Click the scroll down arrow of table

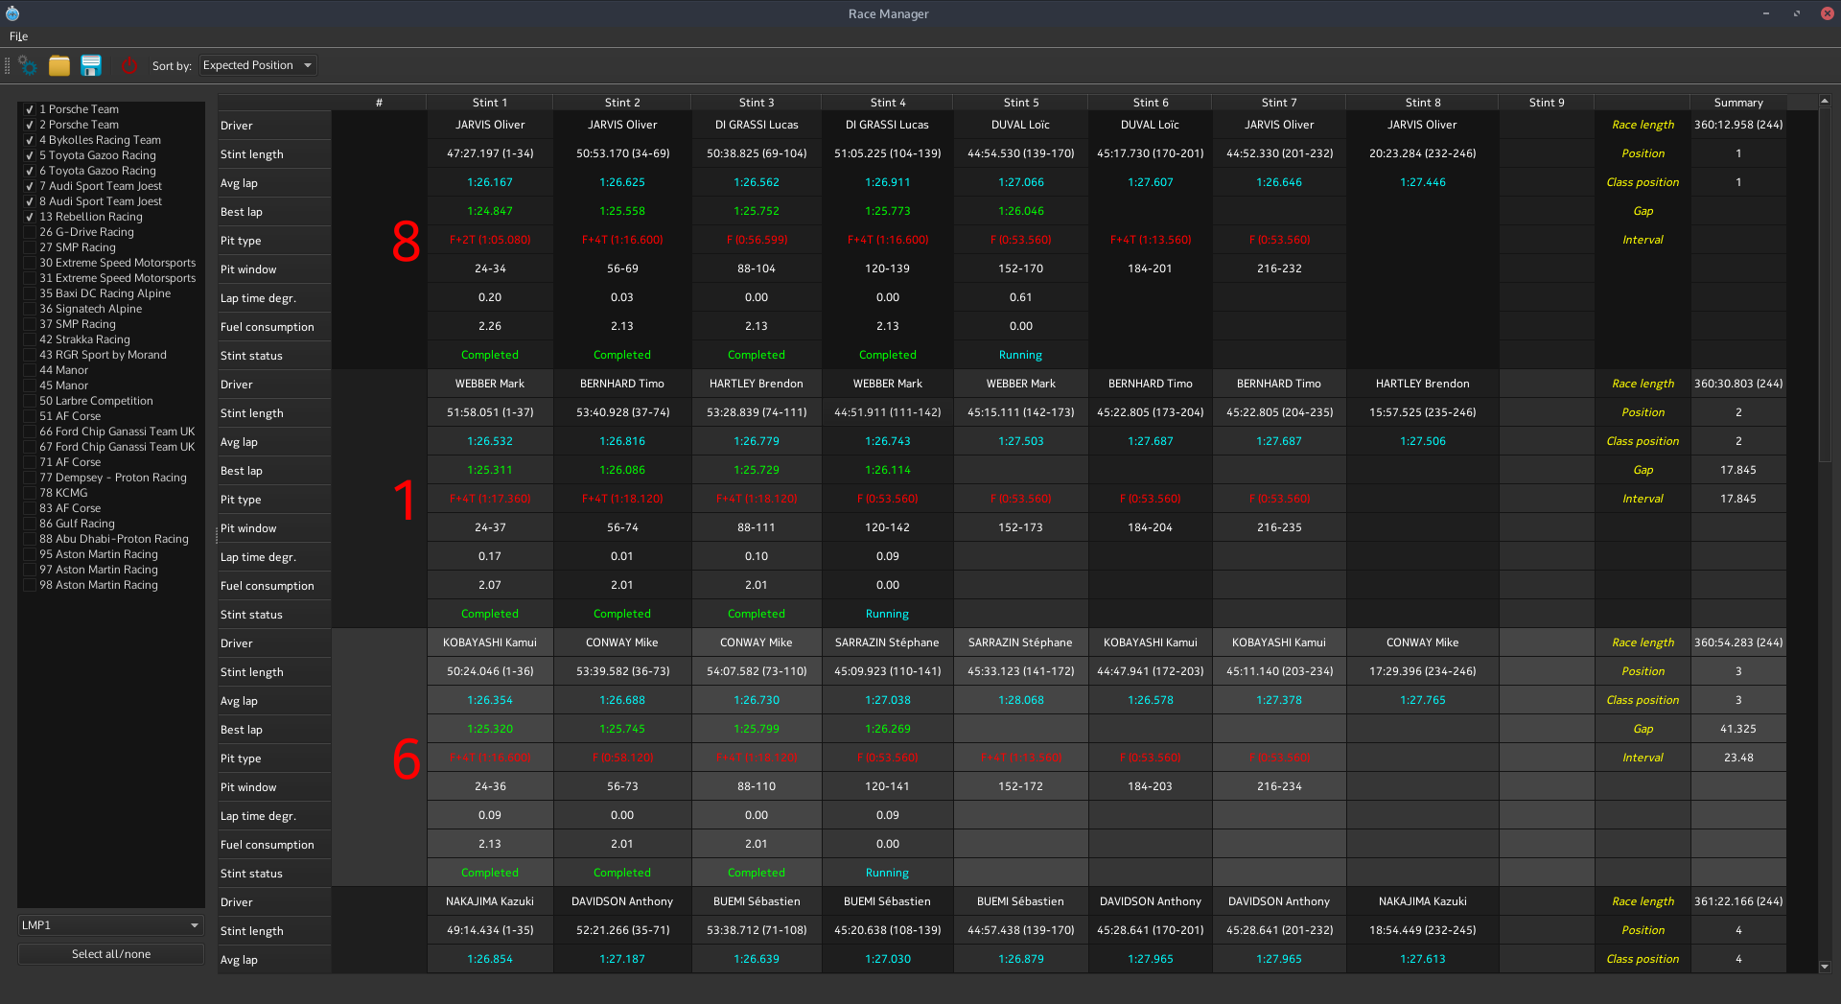[1824, 967]
